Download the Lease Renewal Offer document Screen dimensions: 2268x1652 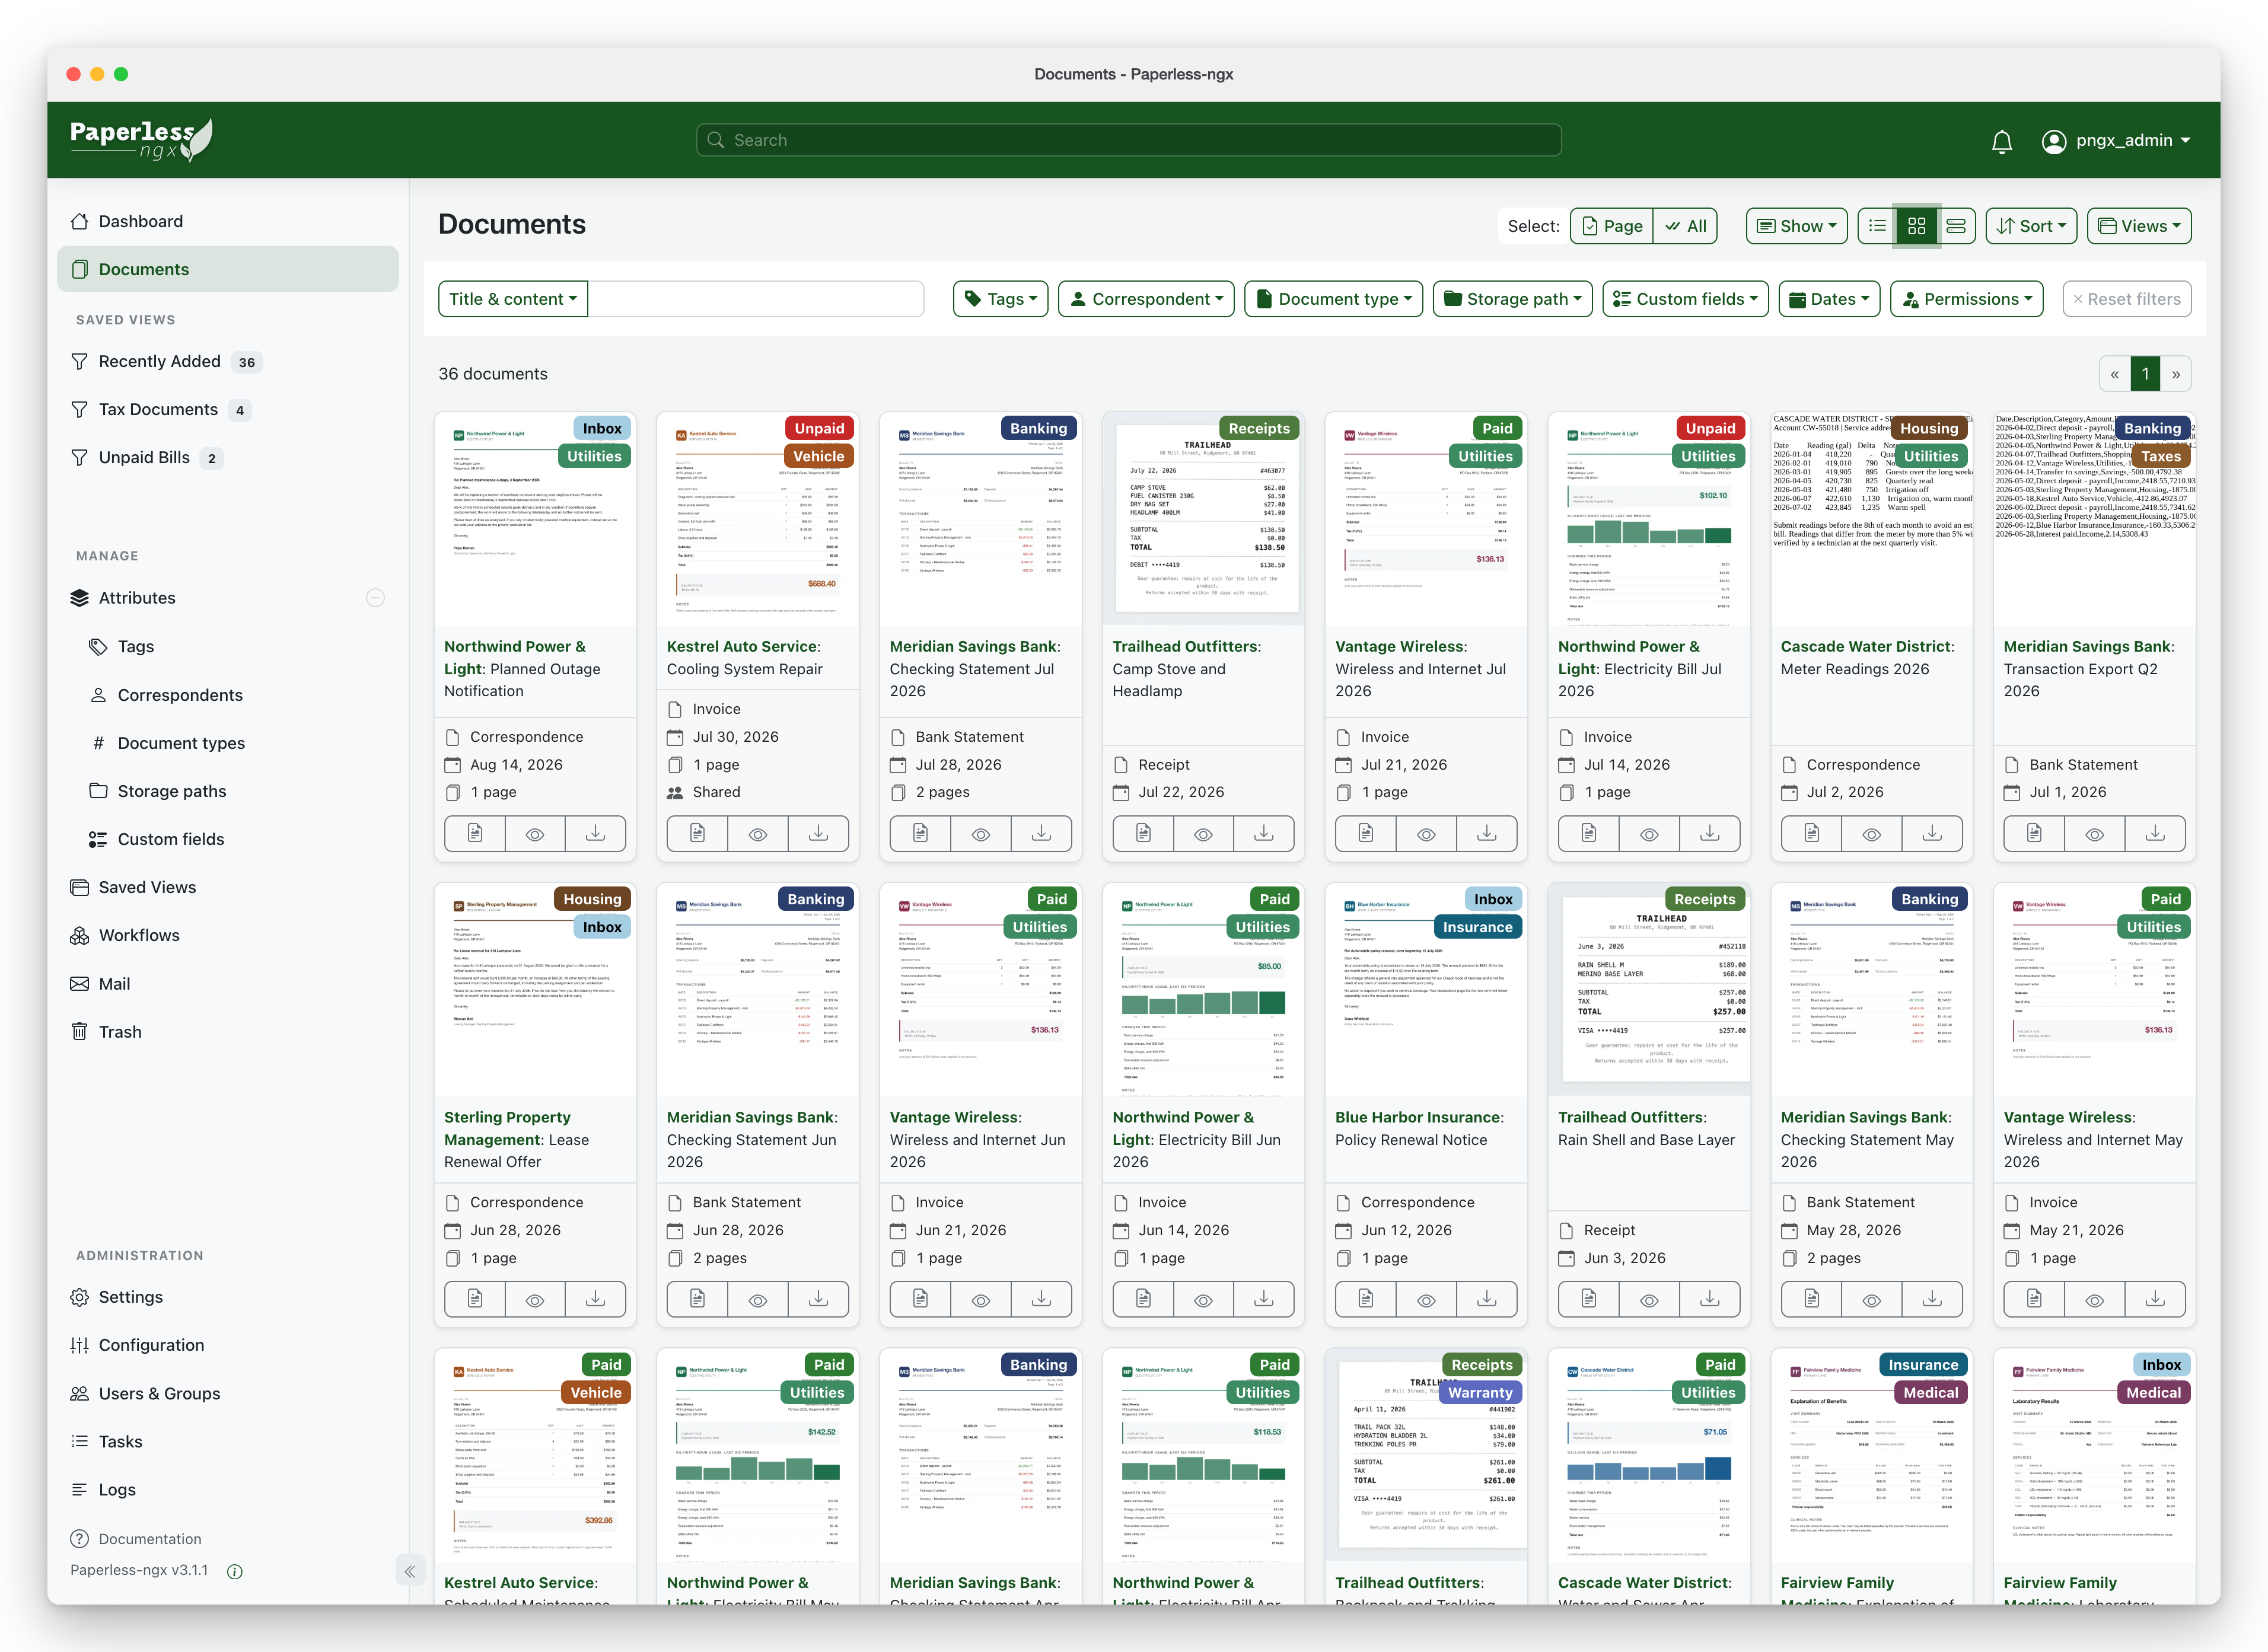pos(595,1299)
